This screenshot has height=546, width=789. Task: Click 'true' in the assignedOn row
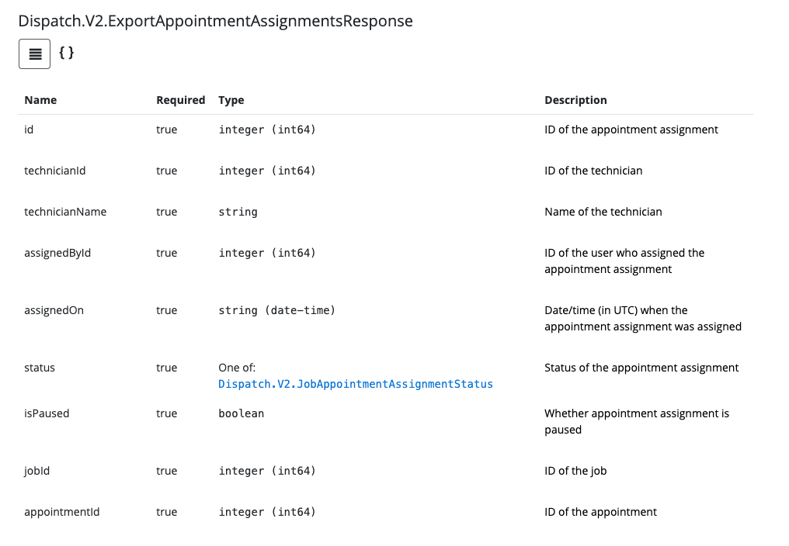pos(166,311)
